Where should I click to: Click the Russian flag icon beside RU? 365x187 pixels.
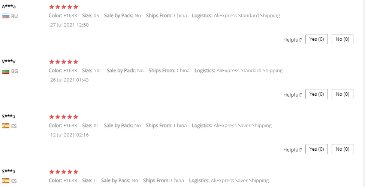pos(6,16)
